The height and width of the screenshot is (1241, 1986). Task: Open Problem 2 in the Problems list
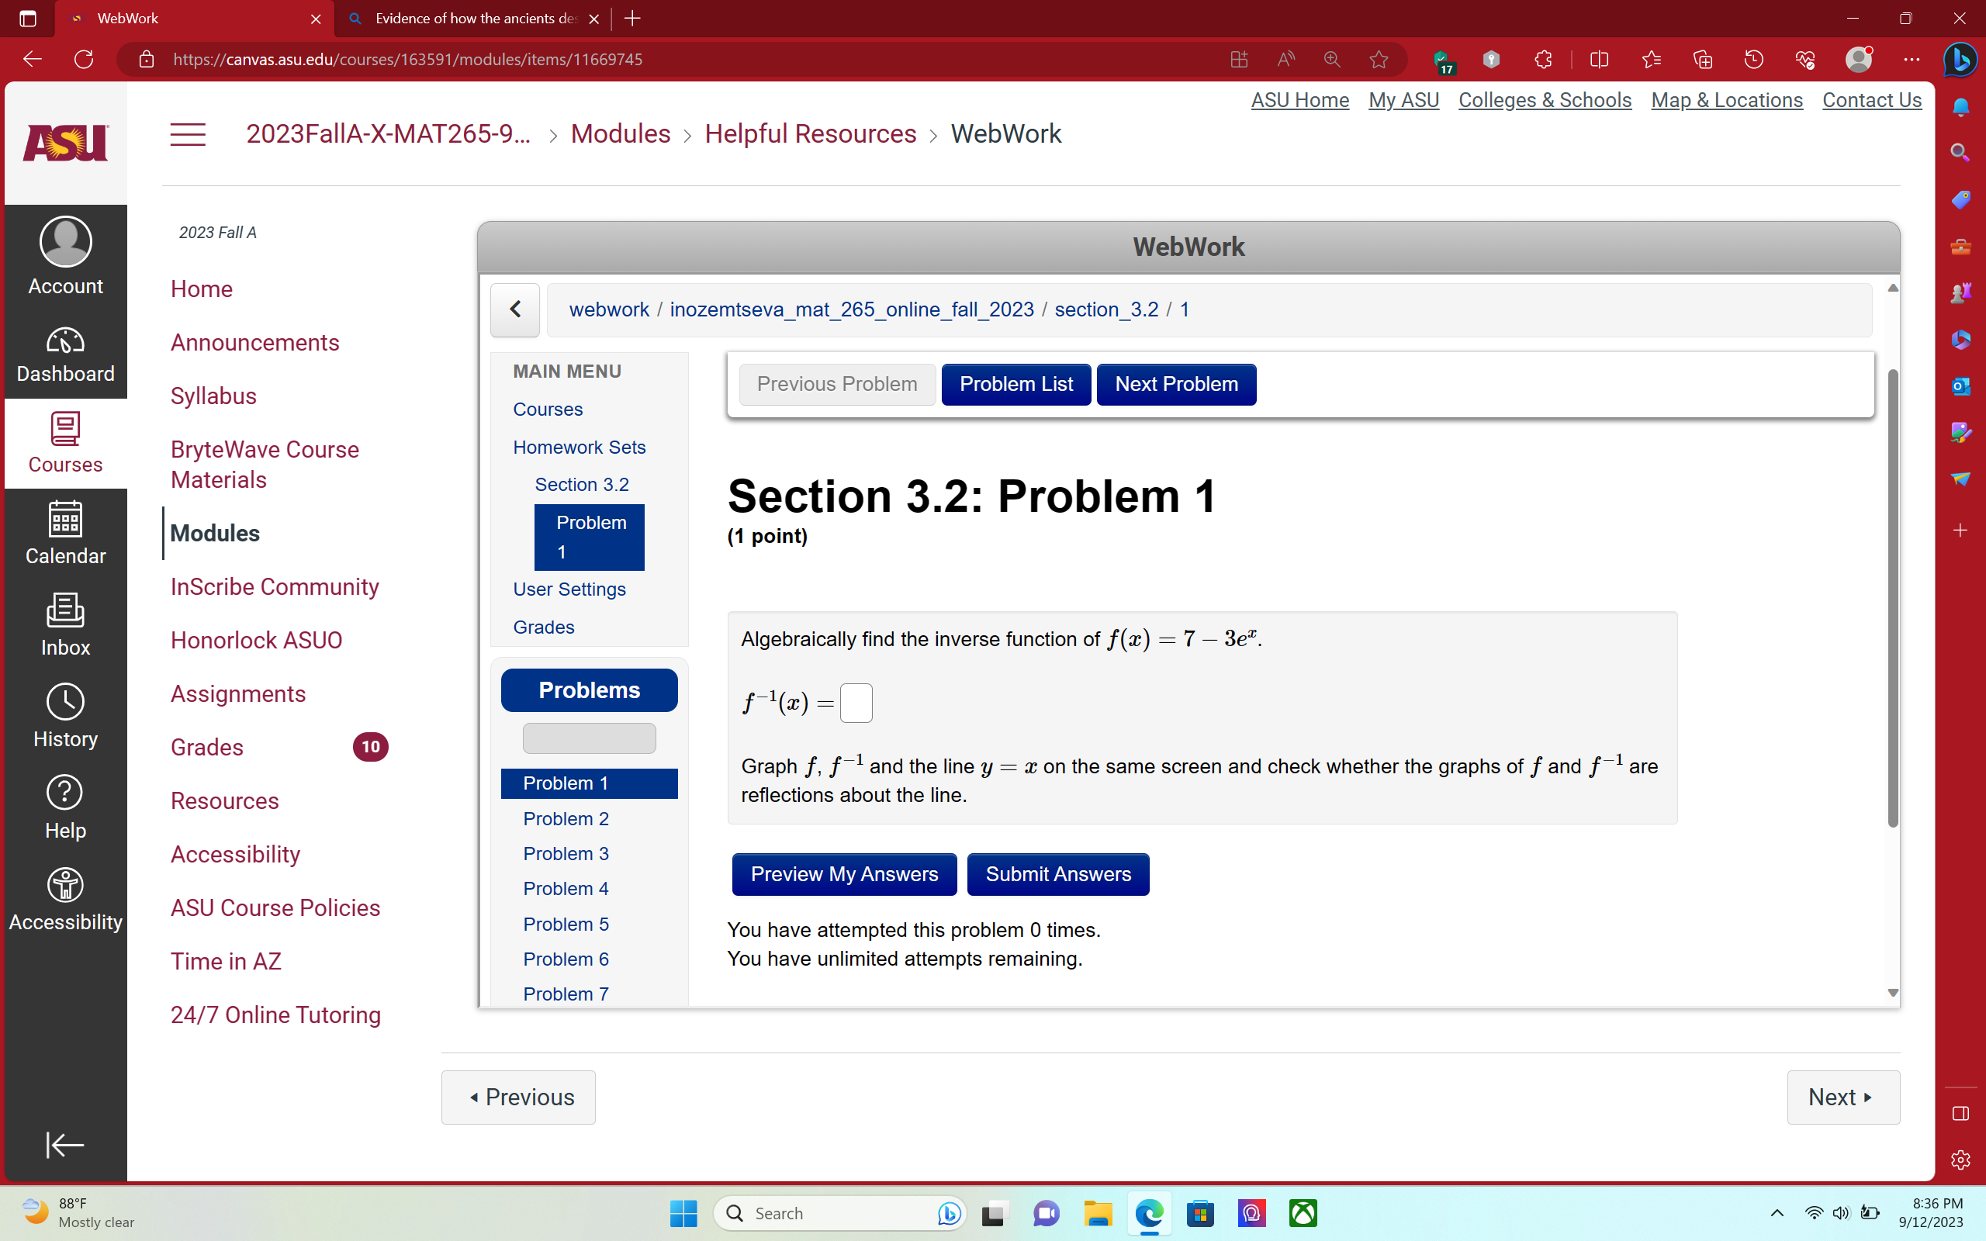[566, 818]
